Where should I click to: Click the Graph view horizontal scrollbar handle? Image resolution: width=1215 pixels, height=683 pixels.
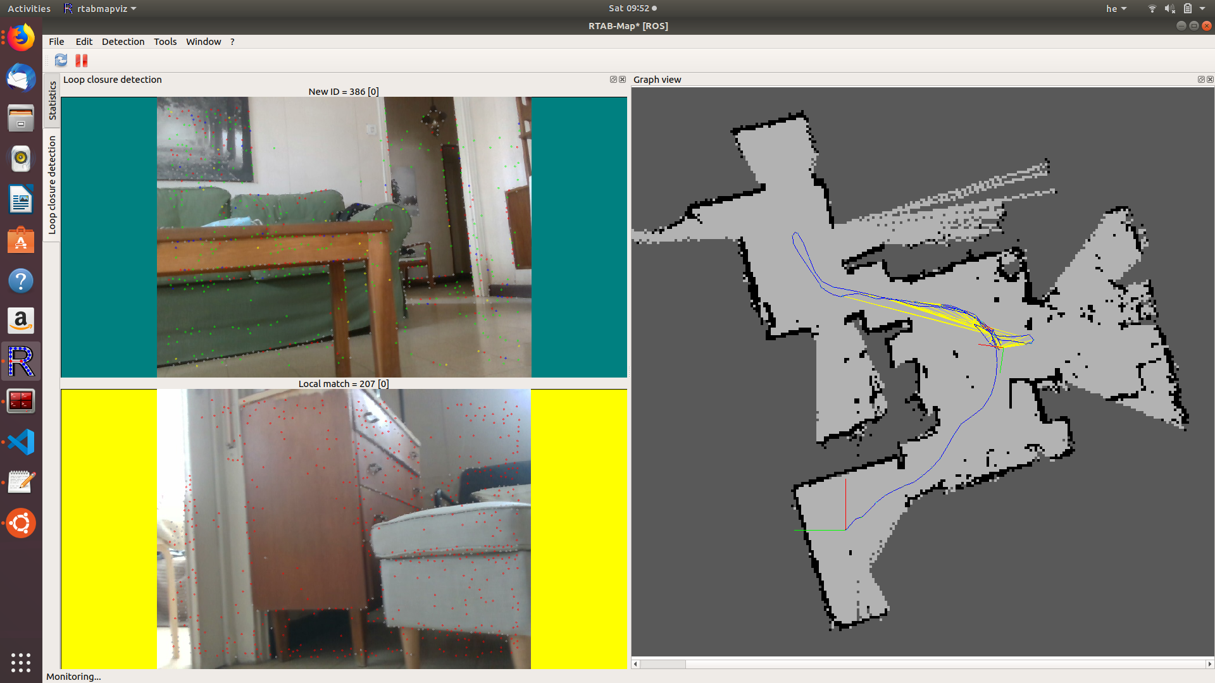663,664
